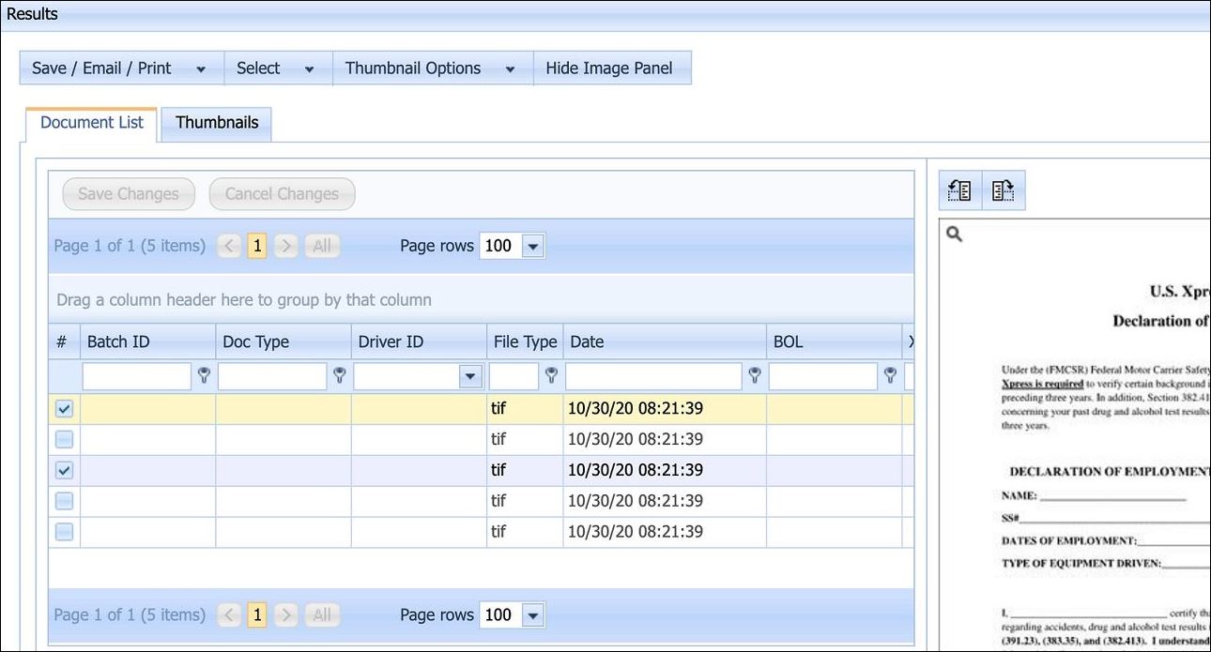
Task: Open the File Type filter icon
Action: coord(551,376)
